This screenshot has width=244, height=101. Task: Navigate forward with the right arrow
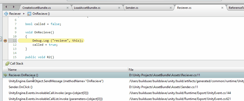tap(14, 7)
